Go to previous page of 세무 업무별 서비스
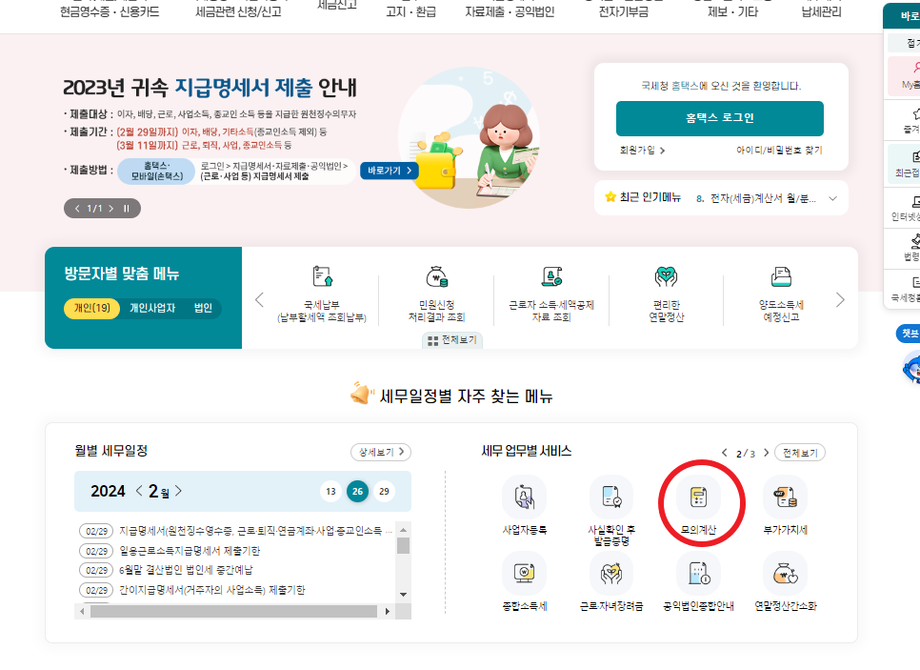The height and width of the screenshot is (670, 920). coord(725,453)
